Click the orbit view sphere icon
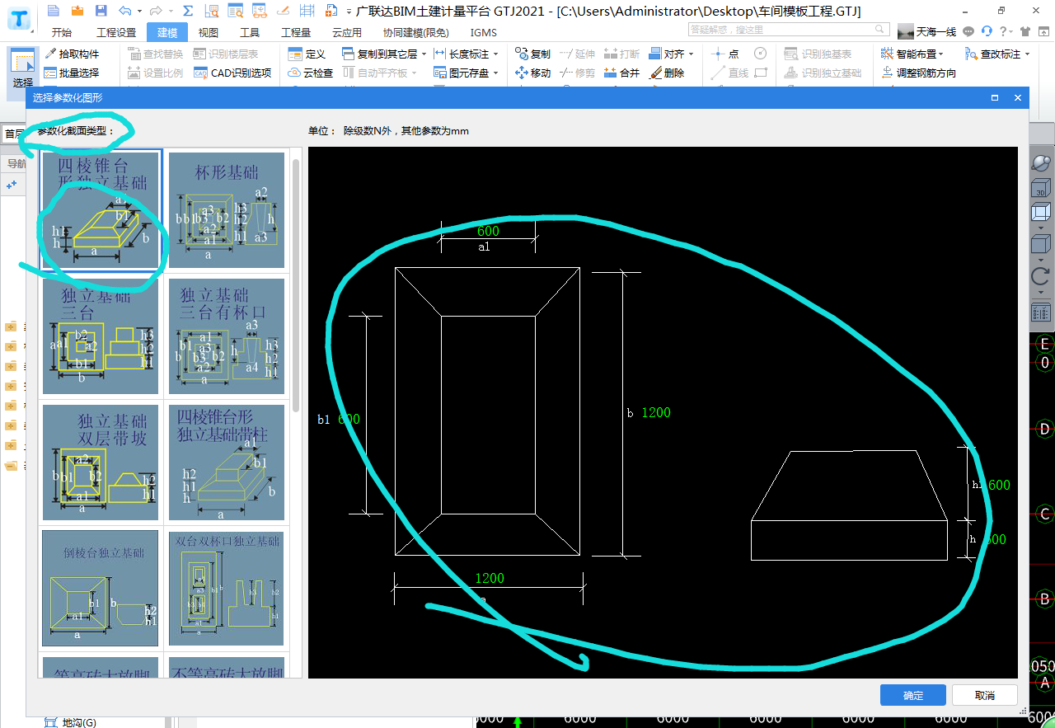 point(1041,162)
